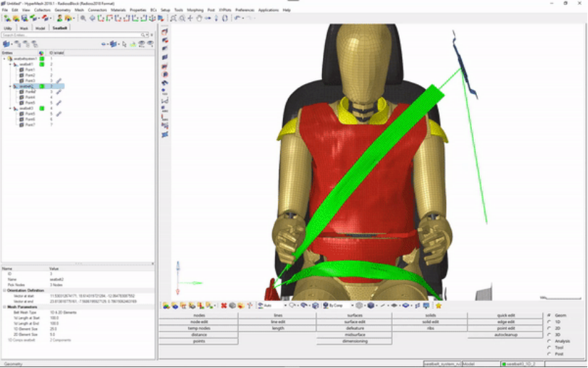Collapse the seatbelt2 tree node

pyautogui.click(x=10, y=86)
